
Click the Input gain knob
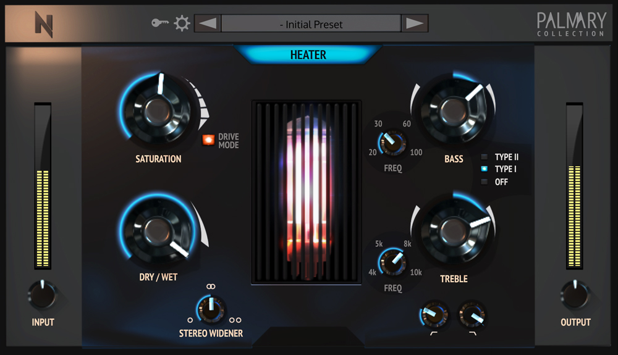(x=43, y=294)
